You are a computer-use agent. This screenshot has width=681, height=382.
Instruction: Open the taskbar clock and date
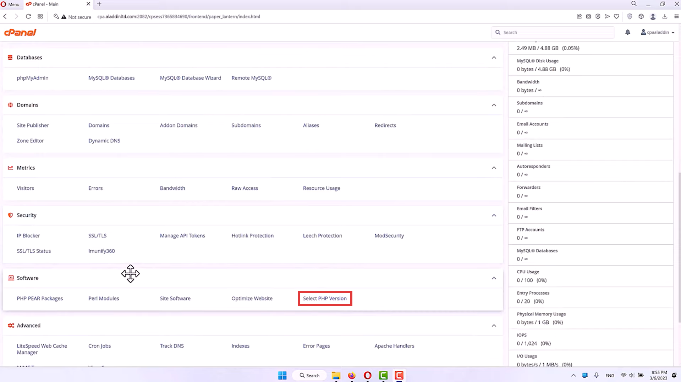click(659, 375)
